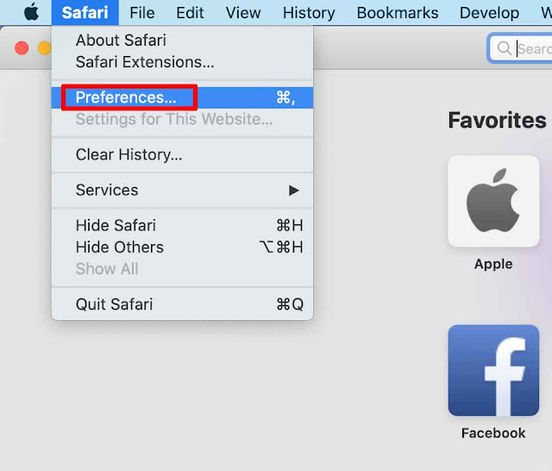Open Safari Extensions menu entry
The width and height of the screenshot is (552, 471).
145,62
